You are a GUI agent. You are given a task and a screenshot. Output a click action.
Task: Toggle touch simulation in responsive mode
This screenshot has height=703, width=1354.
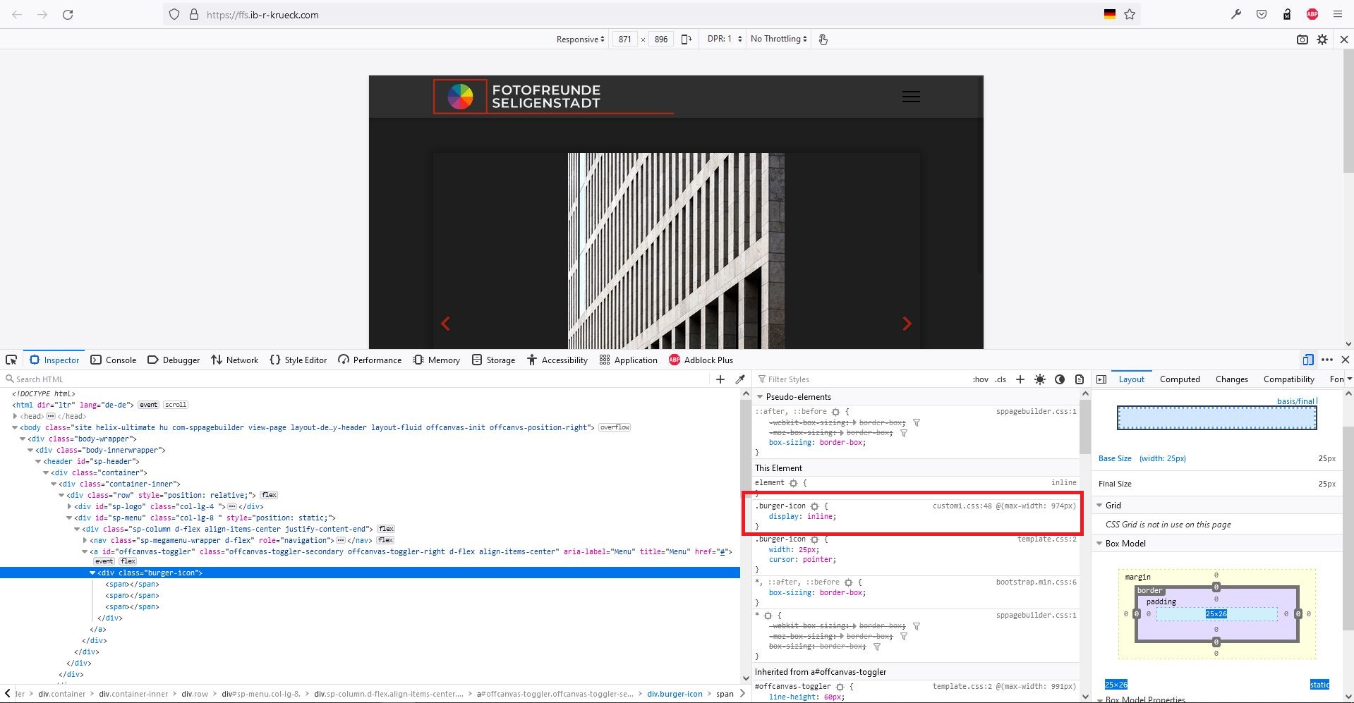point(823,39)
